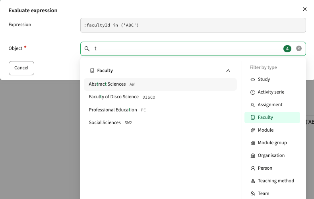The width and height of the screenshot is (314, 199).
Task: Click the Team people icon
Action: (x=253, y=193)
